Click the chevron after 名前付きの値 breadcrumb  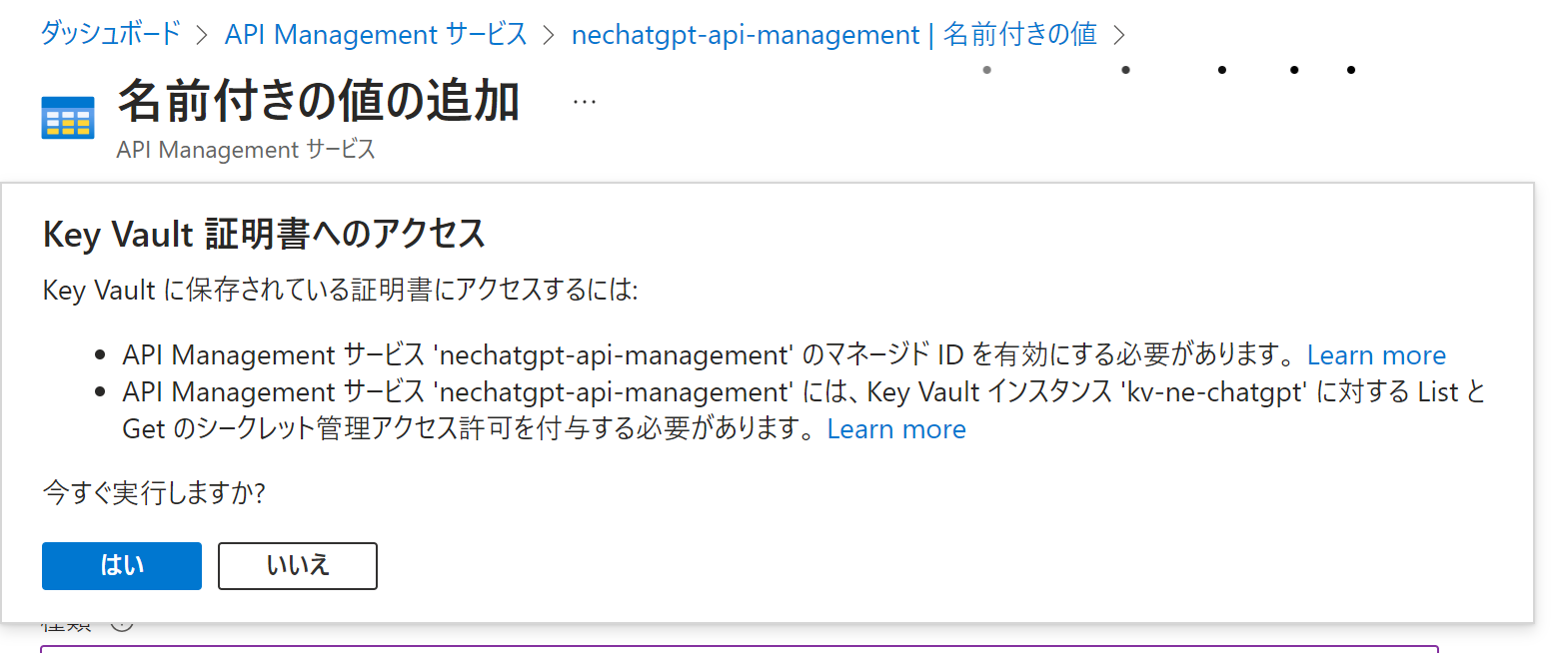[1118, 35]
